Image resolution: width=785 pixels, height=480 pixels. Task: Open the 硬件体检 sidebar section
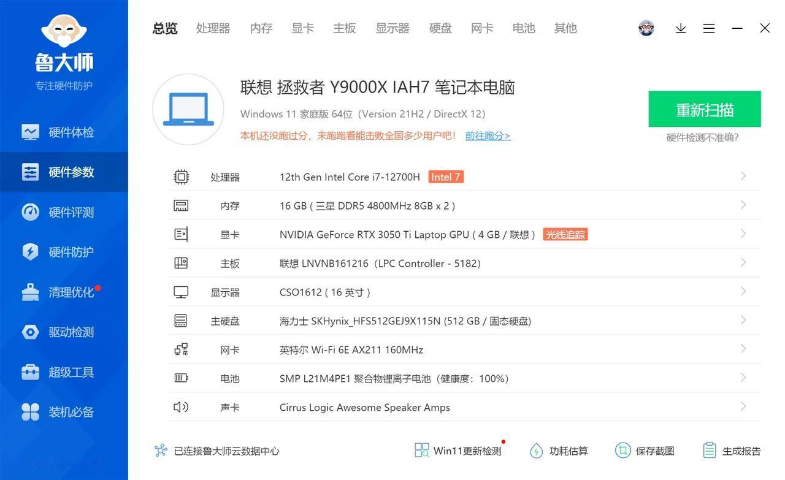pos(64,132)
